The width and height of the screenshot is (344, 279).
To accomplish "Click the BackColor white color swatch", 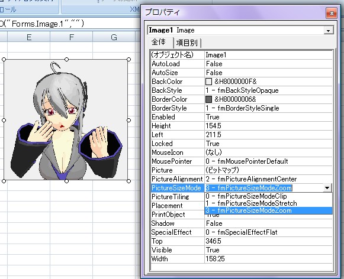I will (208, 82).
